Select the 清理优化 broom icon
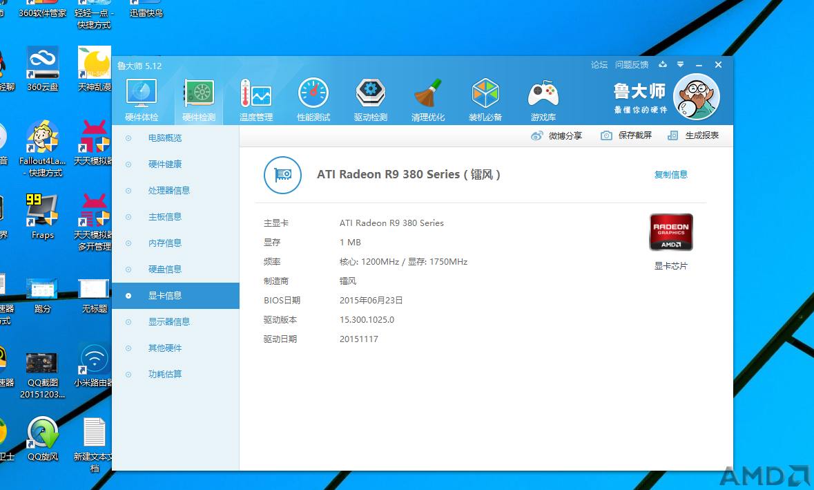This screenshot has width=814, height=490. pos(428,93)
